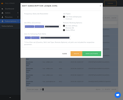Remove the Botswana country tag
This screenshot has height=100, width=123.
pyautogui.click(x=33, y=26)
